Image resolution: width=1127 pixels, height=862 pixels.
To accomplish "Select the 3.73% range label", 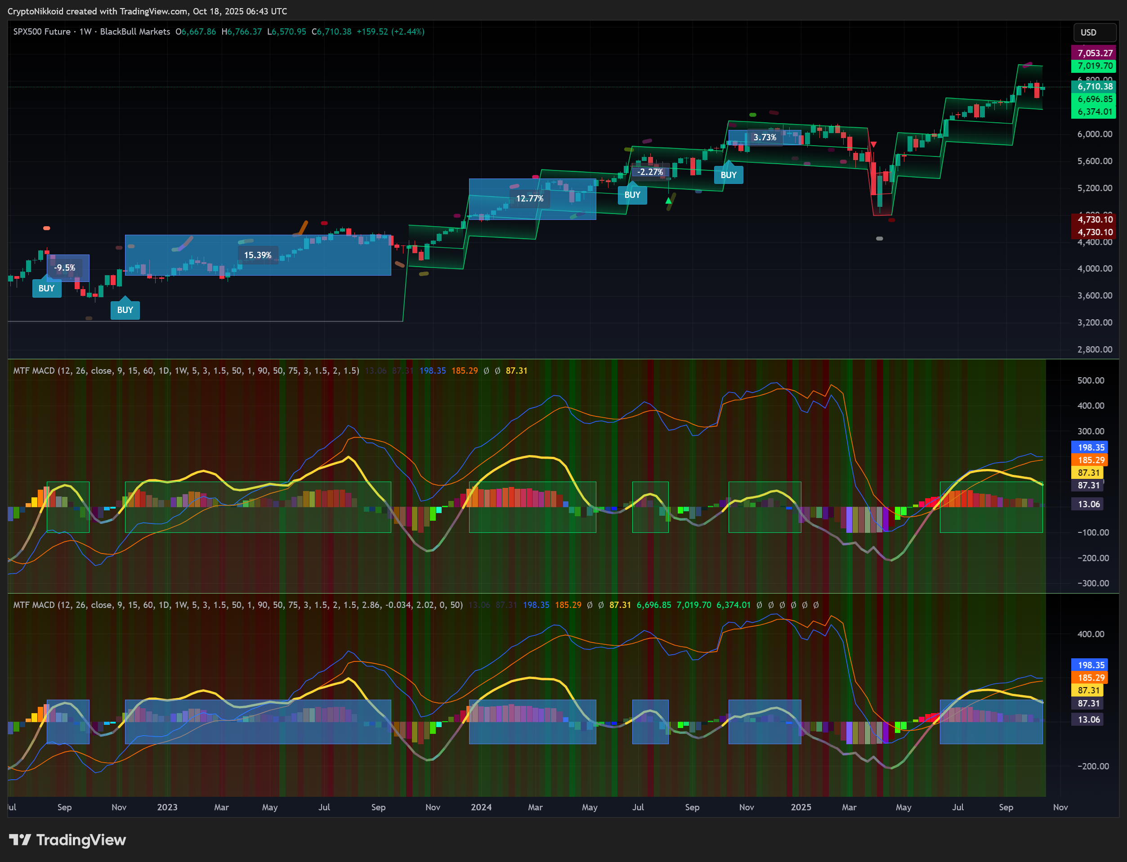I will (x=765, y=138).
